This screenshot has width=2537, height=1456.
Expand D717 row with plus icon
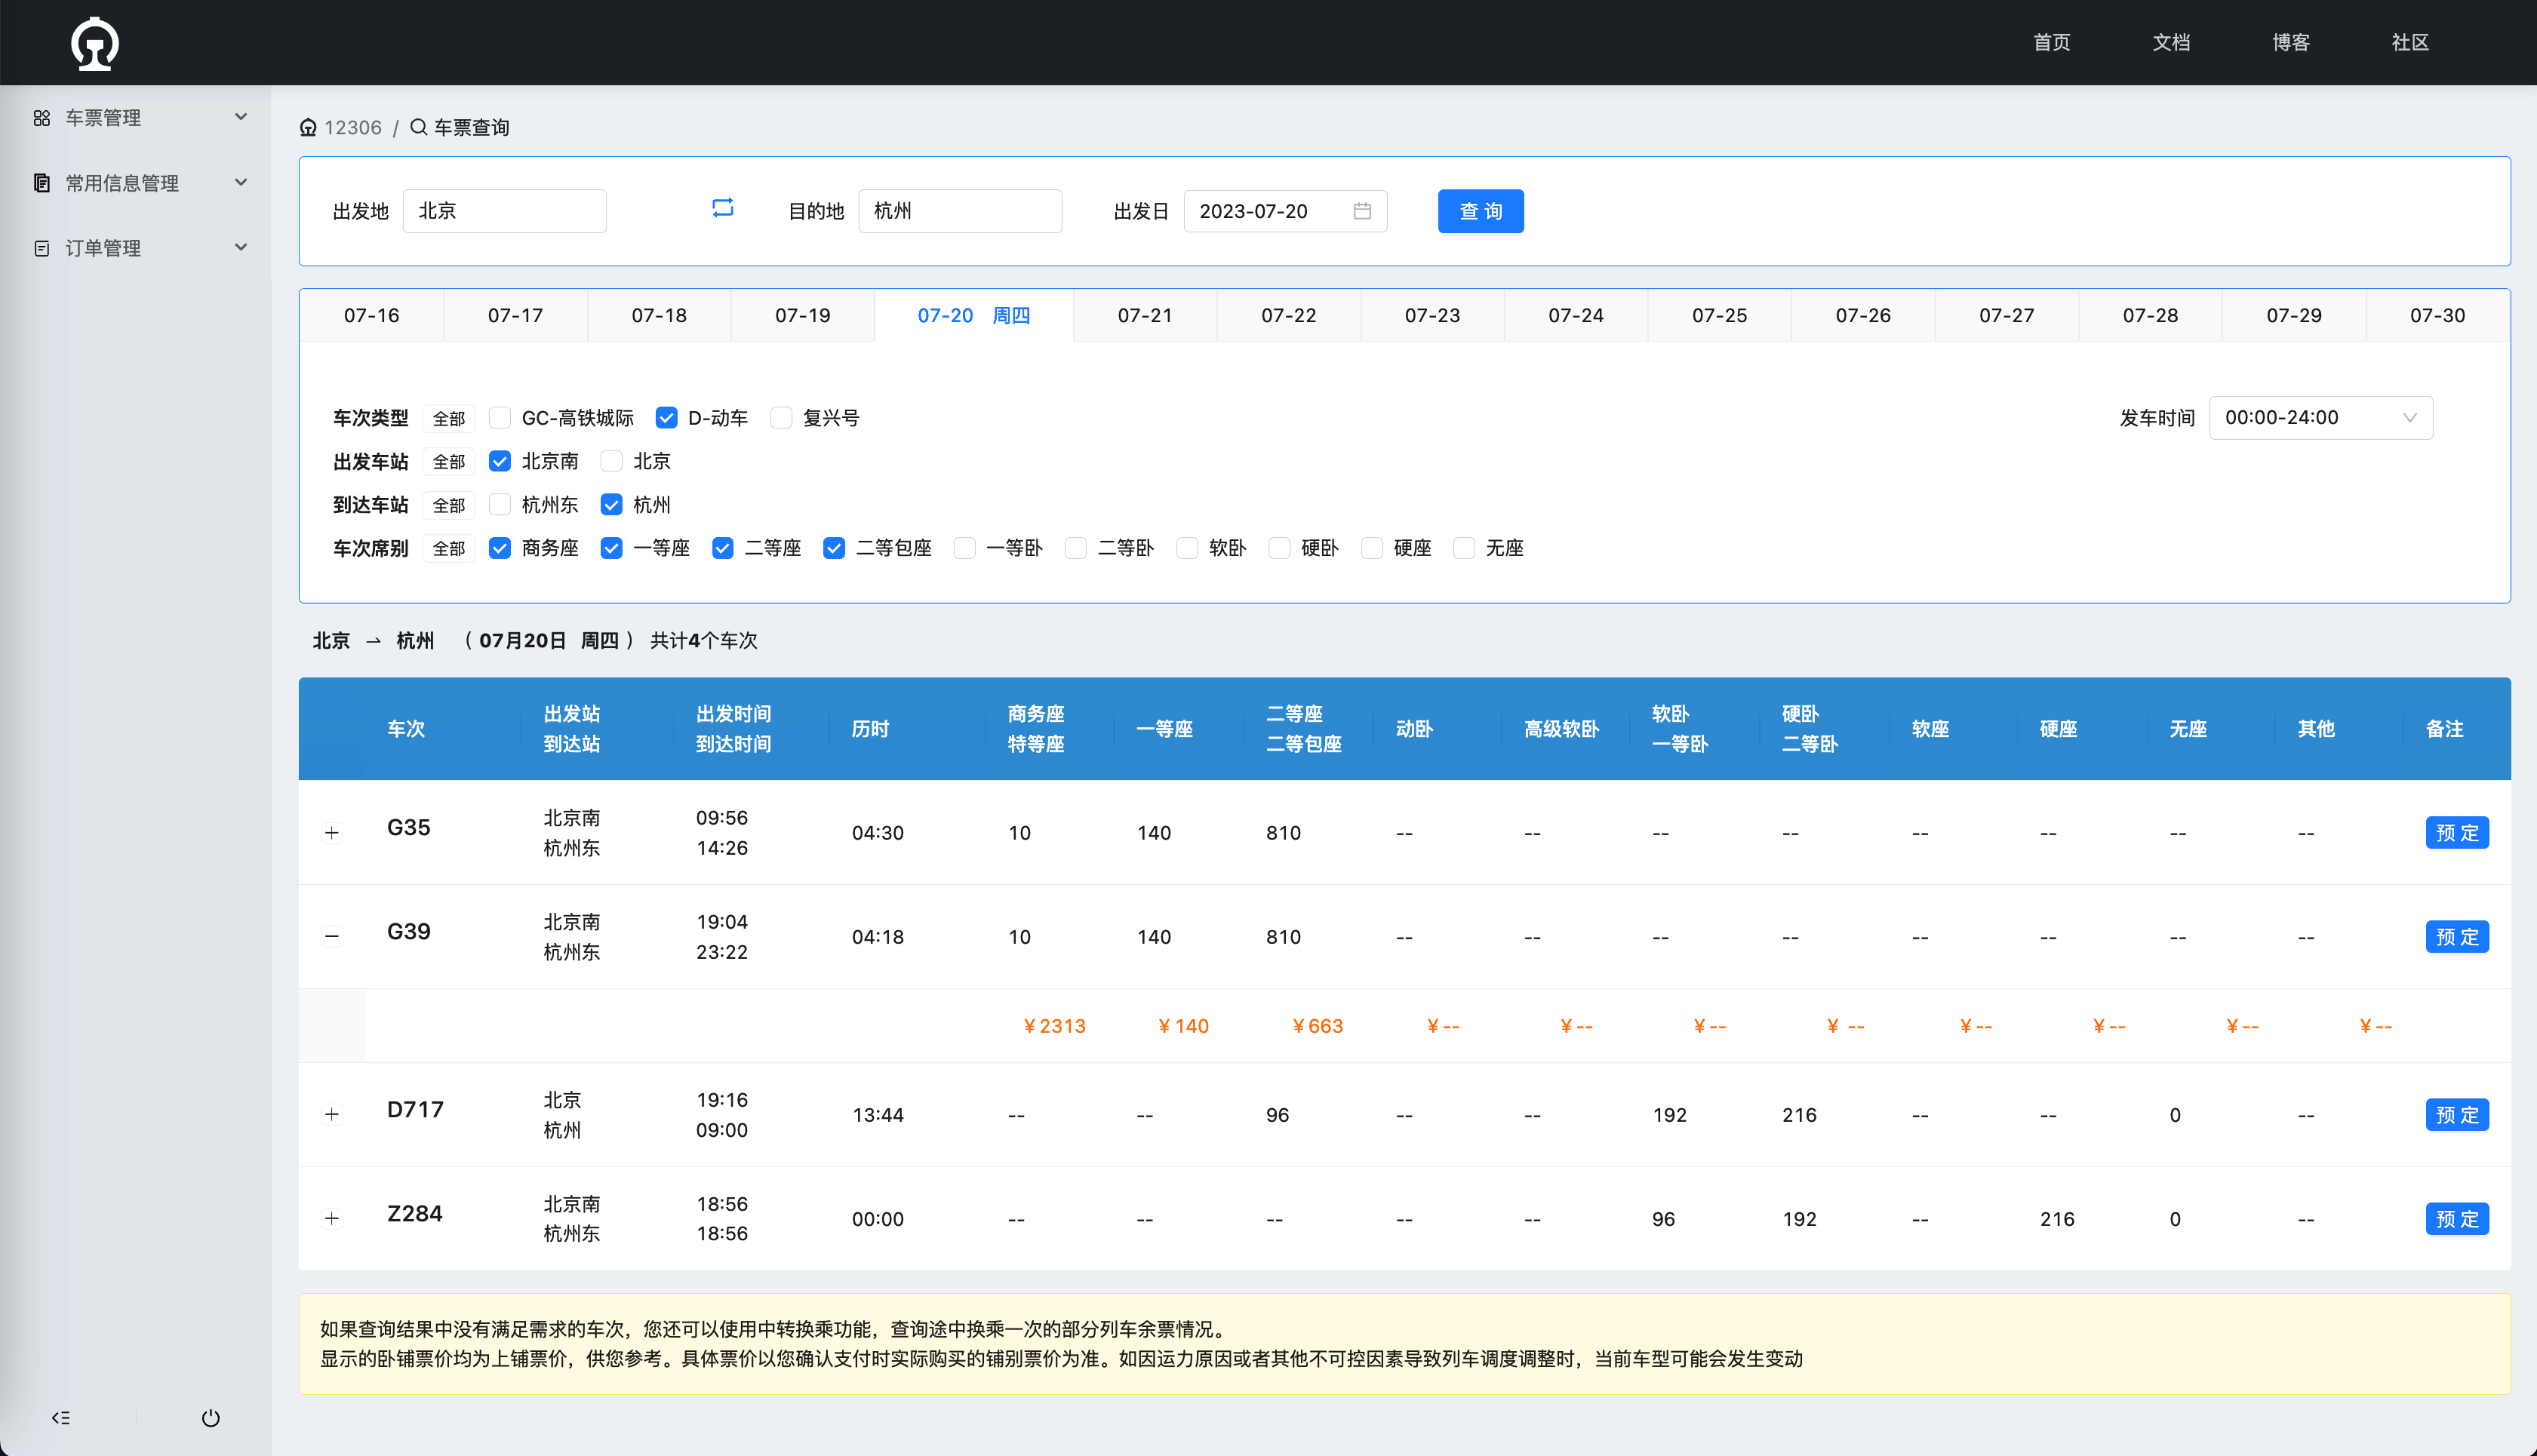[x=332, y=1114]
